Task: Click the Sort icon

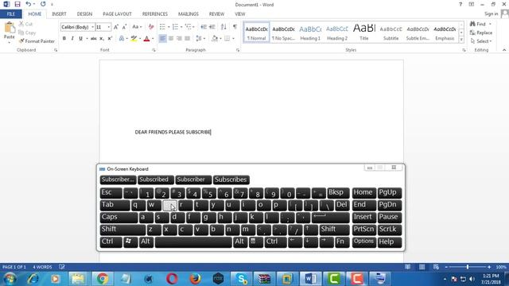Action: pyautogui.click(x=223, y=27)
